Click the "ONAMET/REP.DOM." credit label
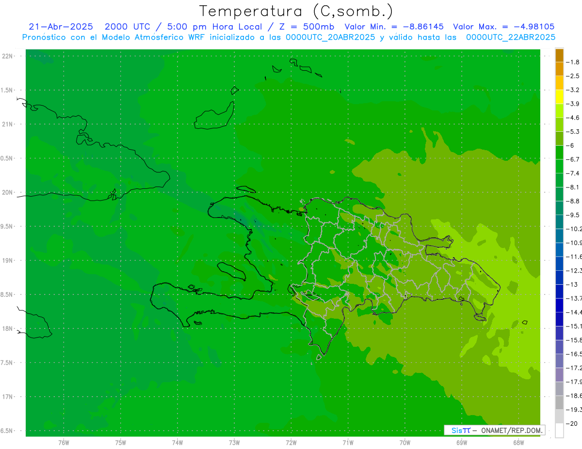 512,430
